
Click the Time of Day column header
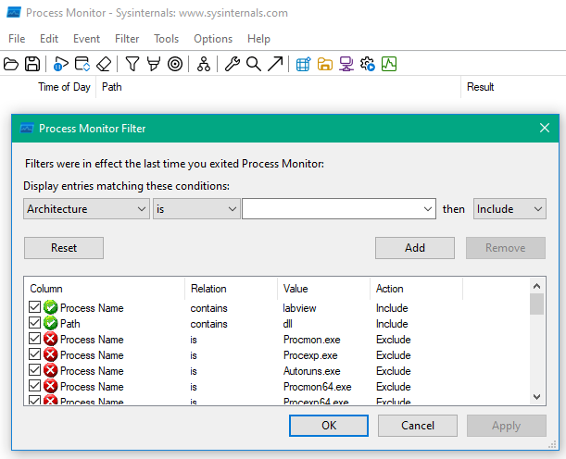pos(64,87)
